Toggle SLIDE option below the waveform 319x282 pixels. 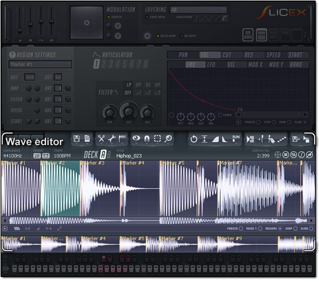click(311, 229)
